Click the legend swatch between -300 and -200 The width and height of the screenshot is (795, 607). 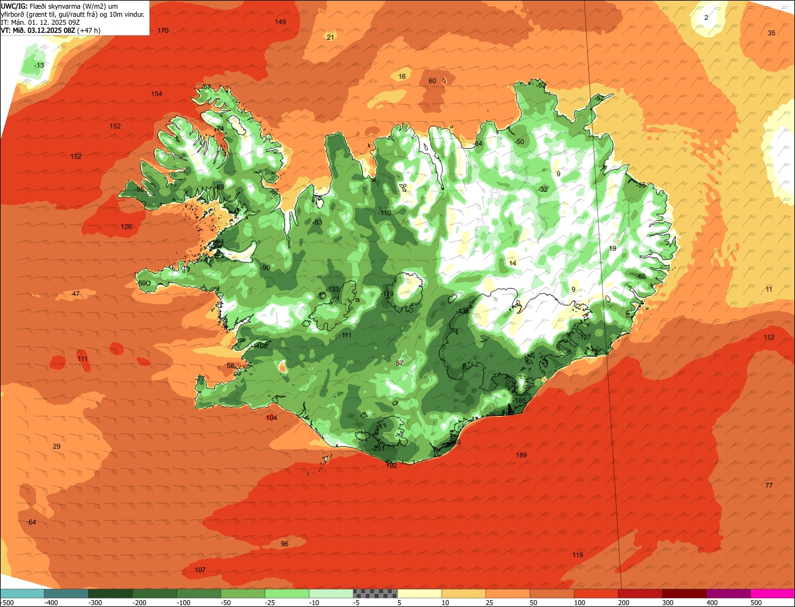tap(110, 593)
